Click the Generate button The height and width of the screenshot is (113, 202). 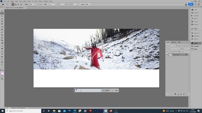click(106, 90)
